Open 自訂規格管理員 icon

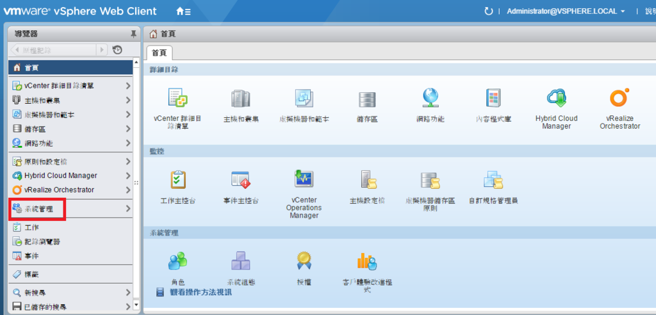(x=493, y=180)
